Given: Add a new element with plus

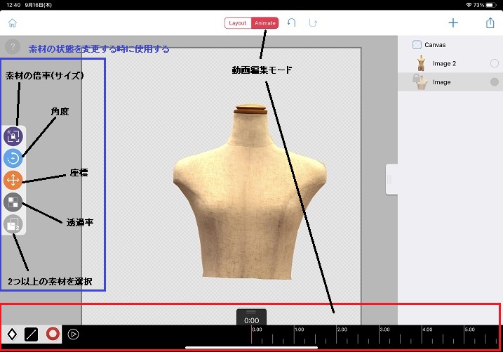Looking at the screenshot, I should click(x=453, y=23).
